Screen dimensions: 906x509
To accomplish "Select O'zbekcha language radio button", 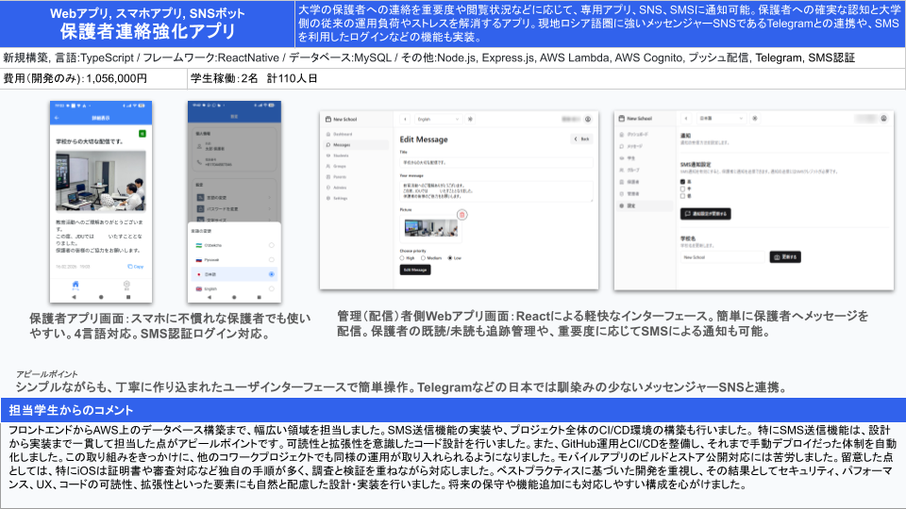I will (272, 245).
